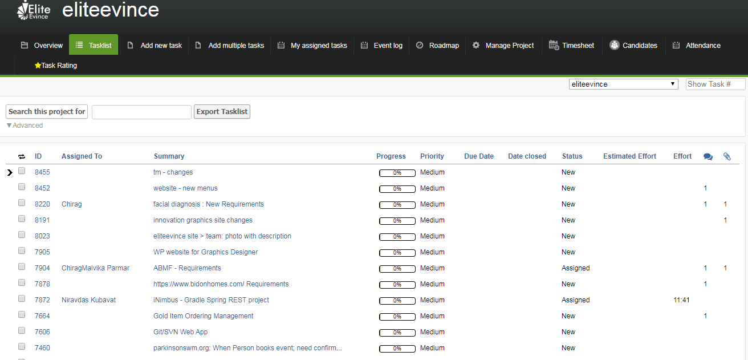Sort by the Status column header
Viewport: 748px width, 360px height.
pos(572,156)
